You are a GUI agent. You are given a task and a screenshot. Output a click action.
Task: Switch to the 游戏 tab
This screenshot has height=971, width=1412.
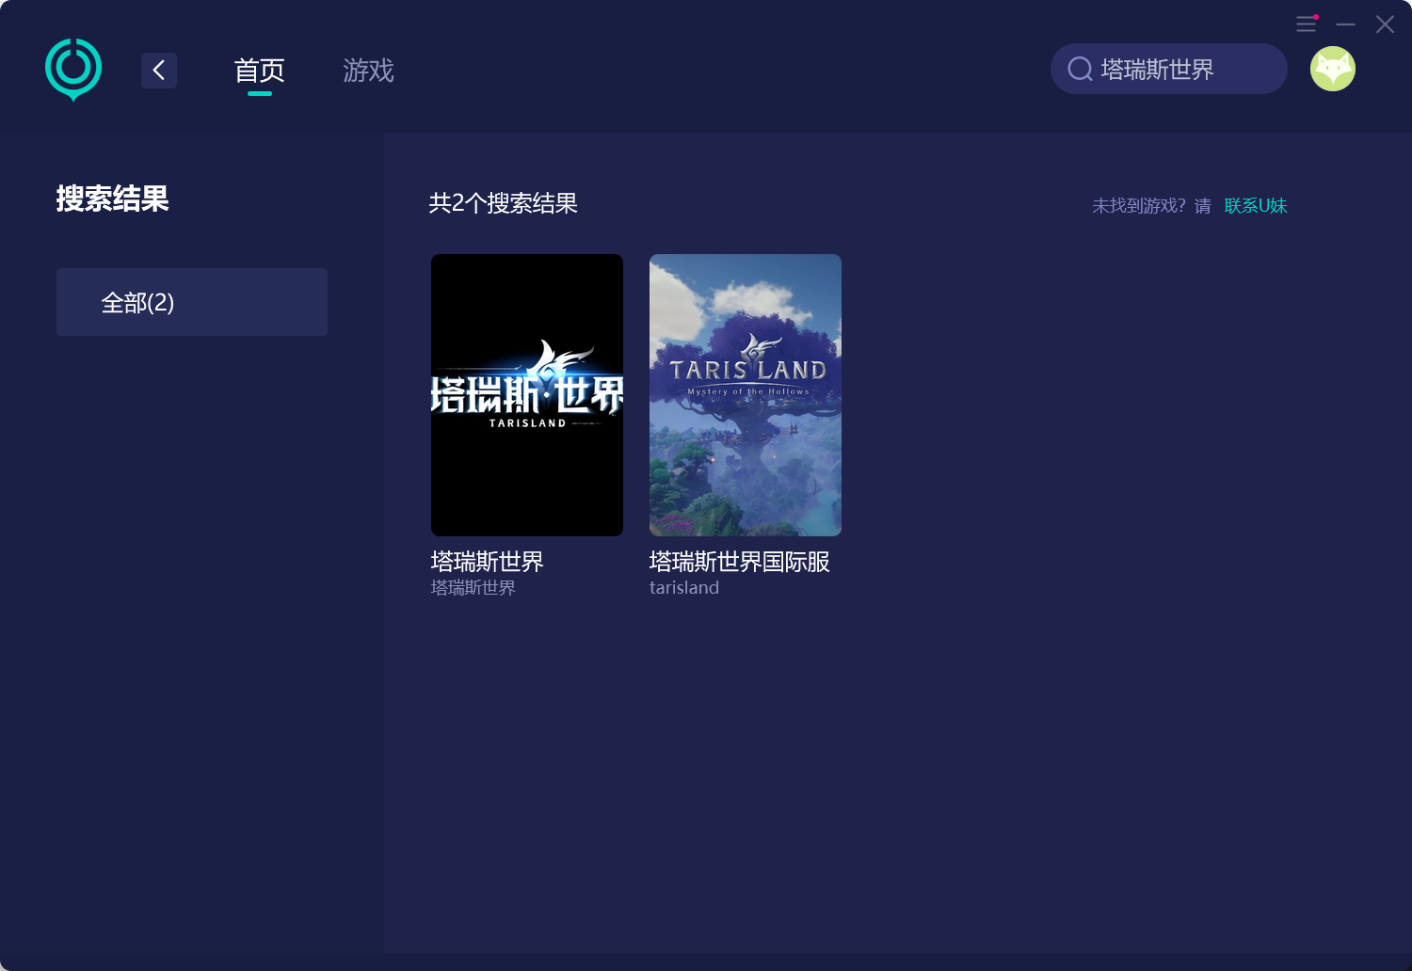click(368, 71)
